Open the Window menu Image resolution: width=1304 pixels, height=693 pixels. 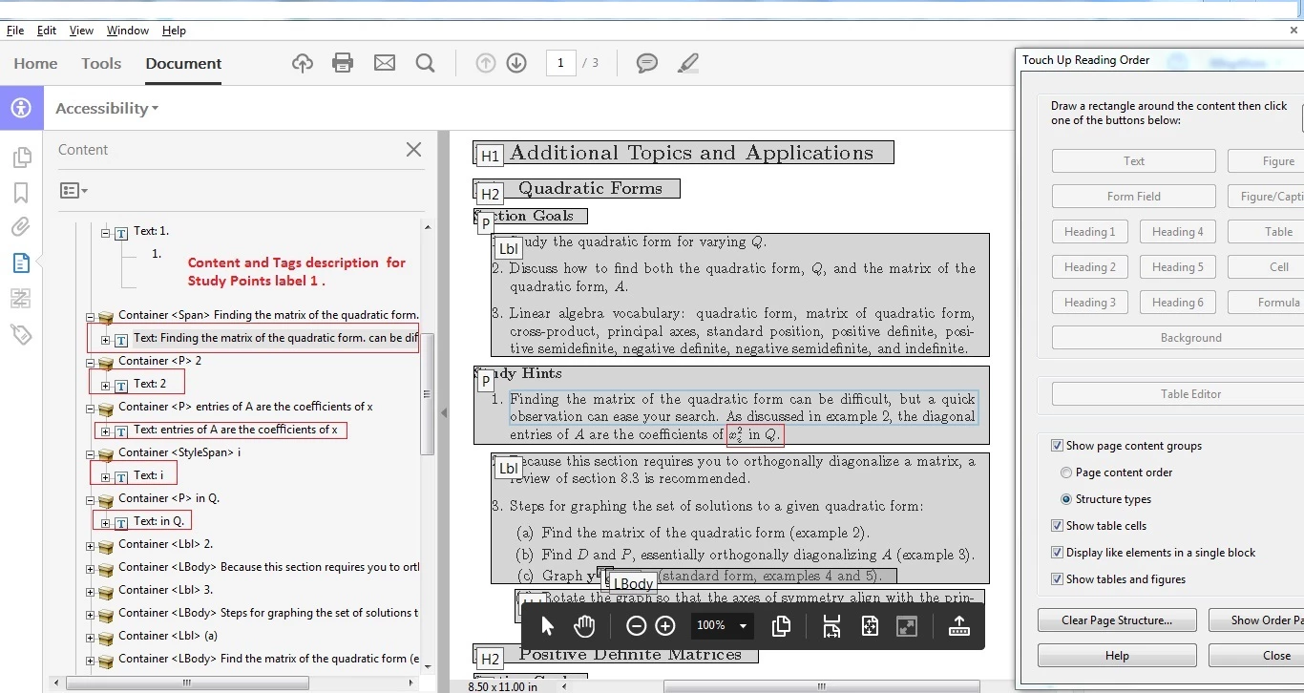[128, 31]
